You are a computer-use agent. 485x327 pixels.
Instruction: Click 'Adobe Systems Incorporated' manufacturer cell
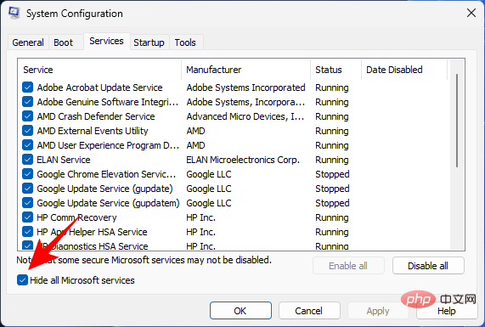click(246, 87)
